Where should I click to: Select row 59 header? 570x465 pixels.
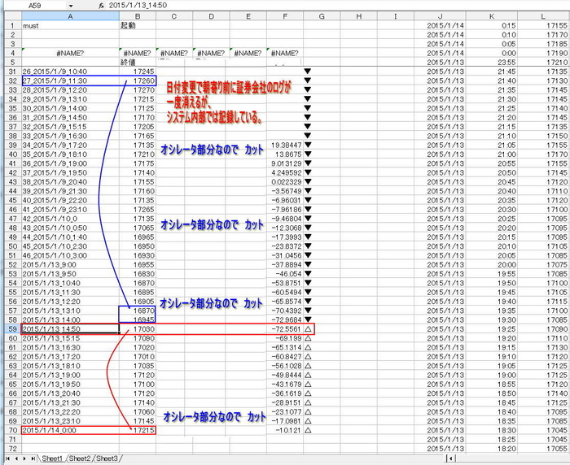13,329
